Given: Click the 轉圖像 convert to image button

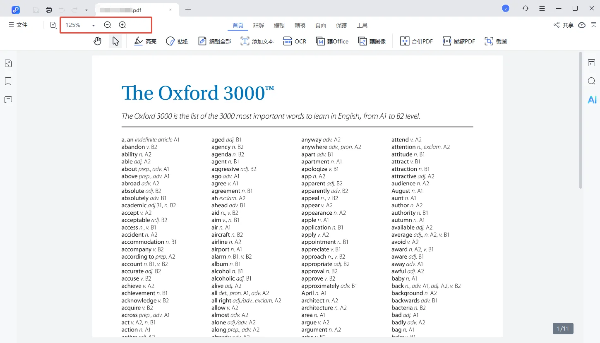Looking at the screenshot, I should (372, 41).
